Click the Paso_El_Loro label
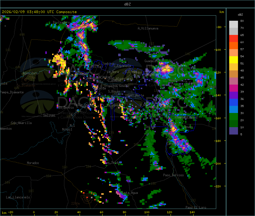The image size is (255, 216). (196, 207)
